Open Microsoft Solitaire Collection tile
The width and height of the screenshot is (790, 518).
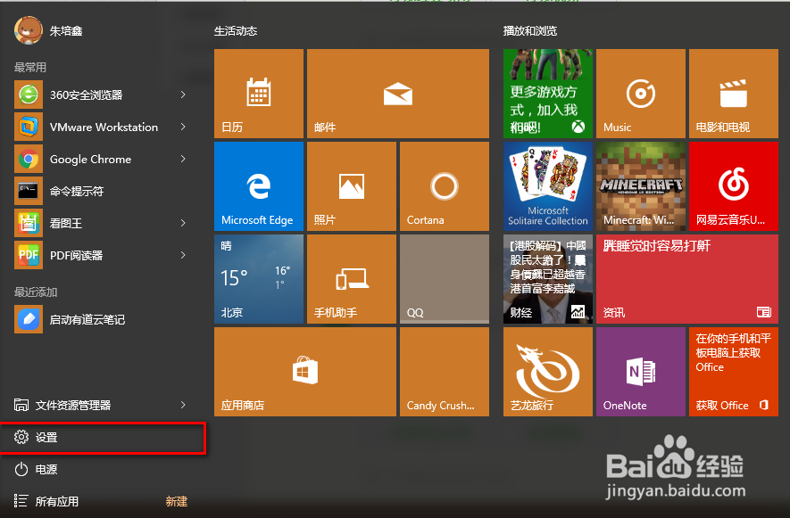coord(548,186)
